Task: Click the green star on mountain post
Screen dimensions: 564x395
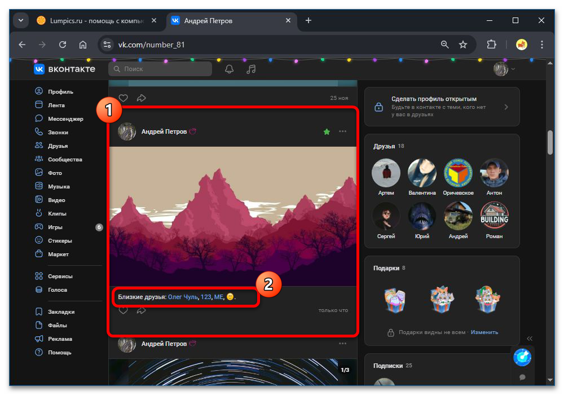Action: click(327, 131)
